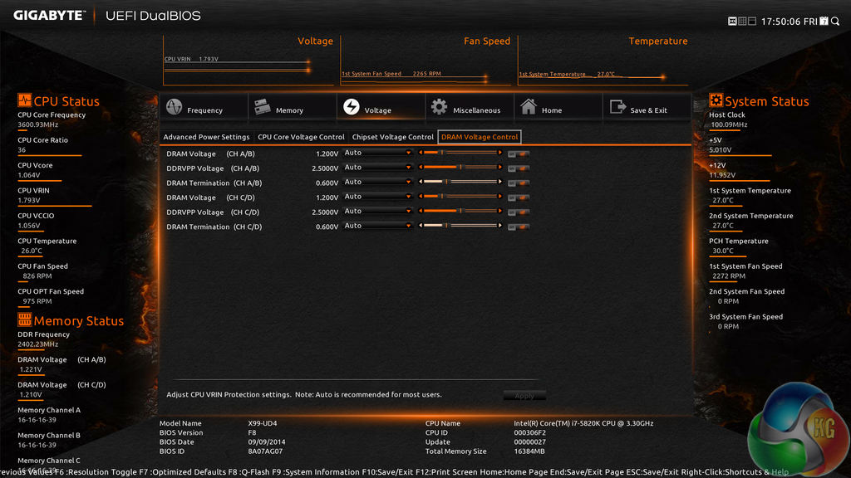851x478 pixels.
Task: Click 1.200V value of DRAM Voltage (CH A/B)
Action: [x=327, y=154]
